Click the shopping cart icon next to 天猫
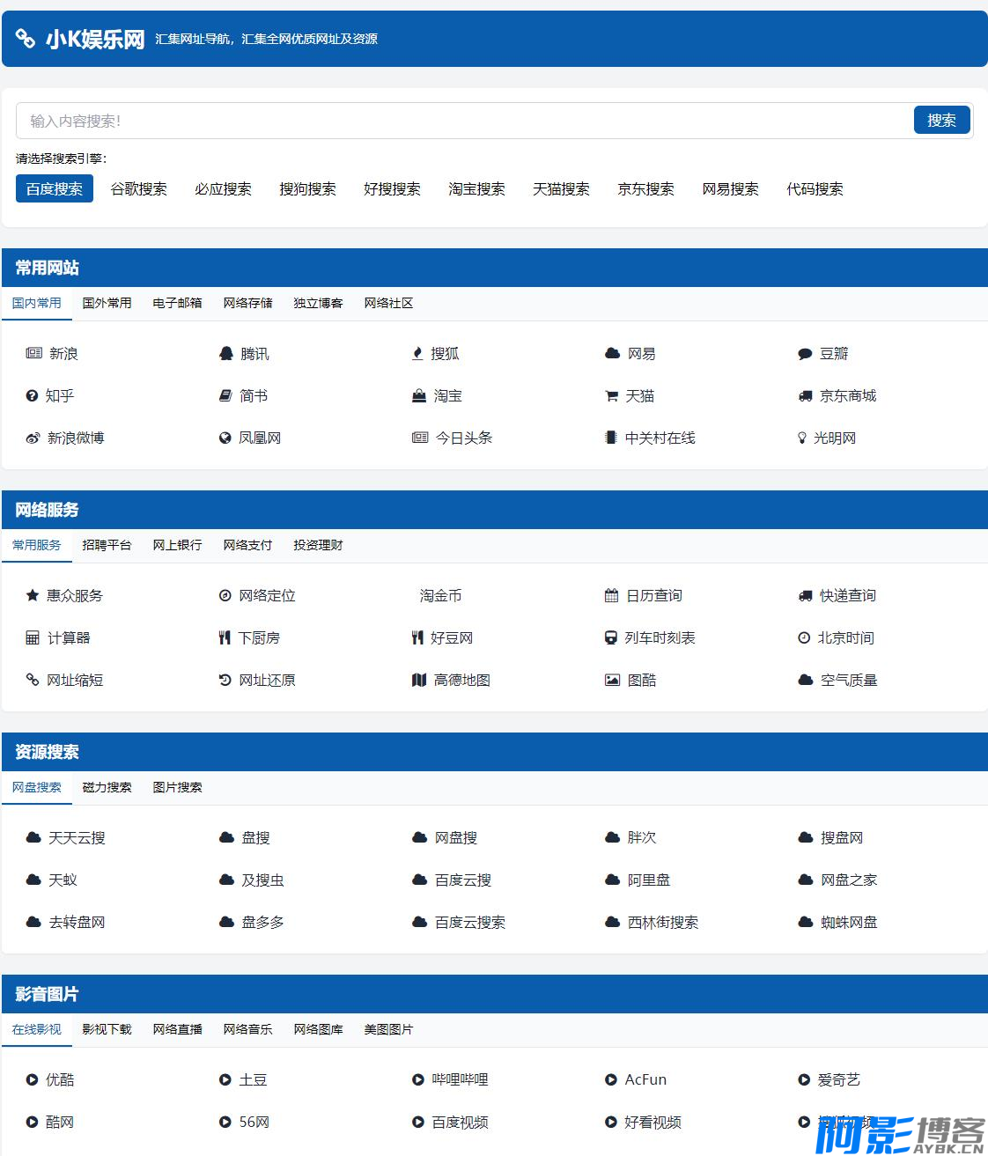The height and width of the screenshot is (1156, 988). point(611,396)
